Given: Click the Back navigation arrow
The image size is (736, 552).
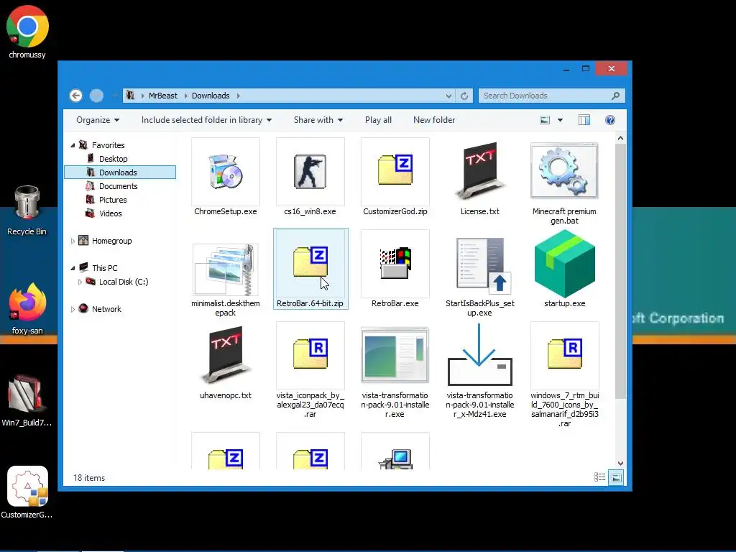Looking at the screenshot, I should 75,96.
